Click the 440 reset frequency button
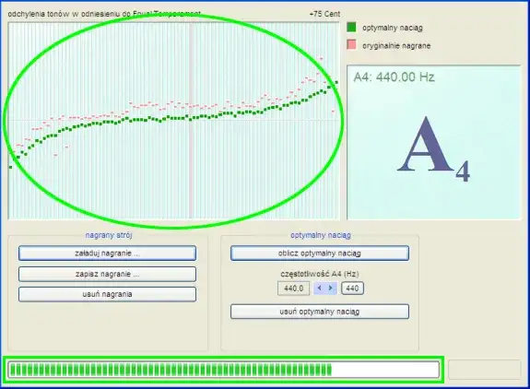 click(352, 289)
